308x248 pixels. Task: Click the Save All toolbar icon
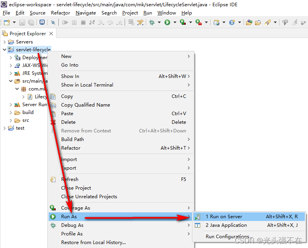tap(31, 22)
